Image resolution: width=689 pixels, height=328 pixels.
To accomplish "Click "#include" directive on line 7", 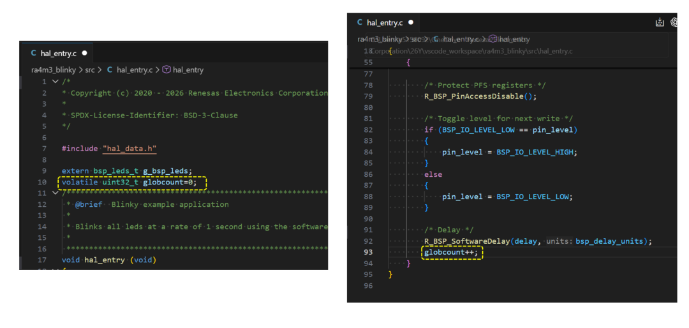I will point(80,149).
